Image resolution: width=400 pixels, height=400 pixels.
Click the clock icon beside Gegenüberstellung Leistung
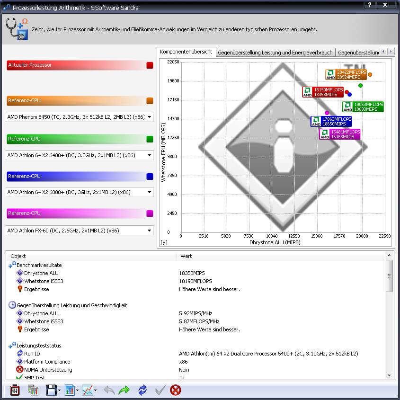(12, 305)
